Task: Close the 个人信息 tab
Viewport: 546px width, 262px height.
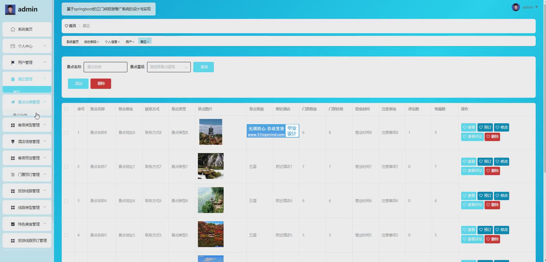Action: coord(119,42)
